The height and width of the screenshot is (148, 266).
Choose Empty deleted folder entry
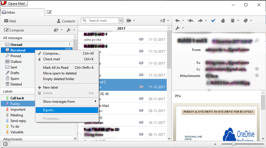coord(67,79)
